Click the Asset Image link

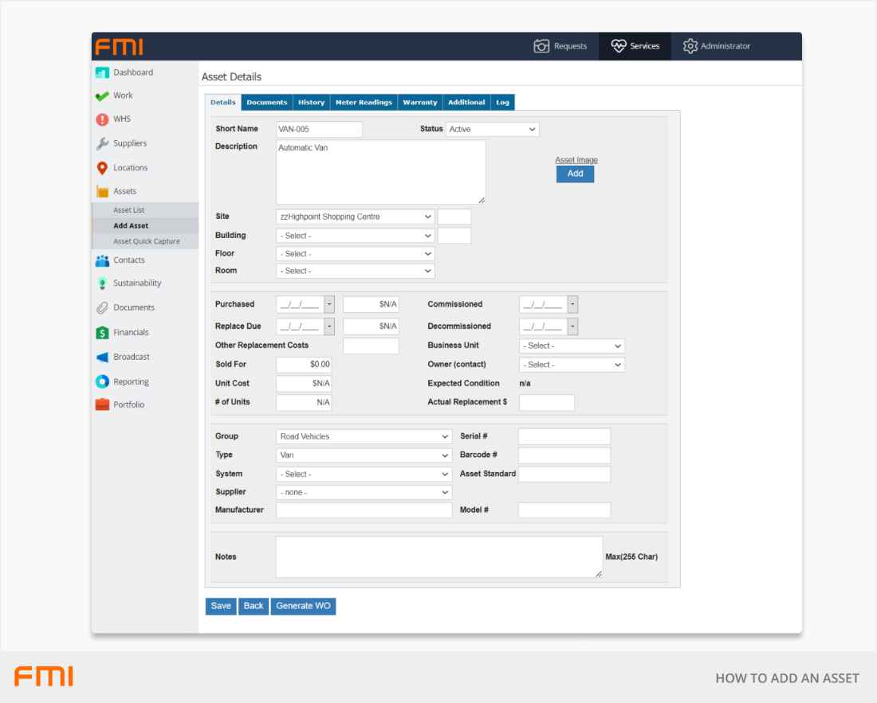tap(576, 160)
